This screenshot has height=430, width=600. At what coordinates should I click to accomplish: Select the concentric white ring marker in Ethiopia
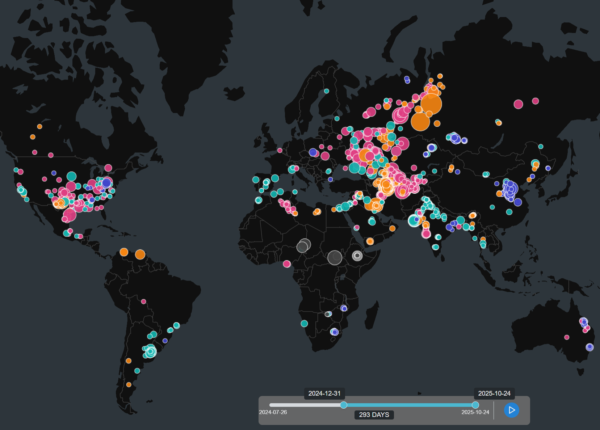click(357, 256)
